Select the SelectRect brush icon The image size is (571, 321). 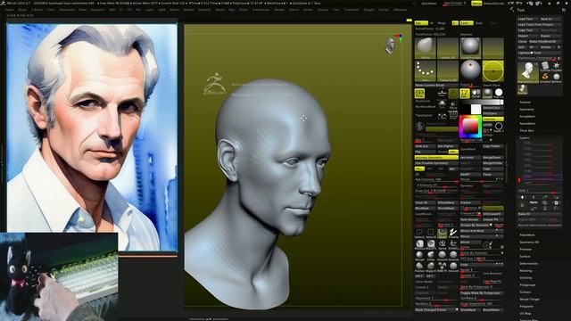tap(431, 234)
